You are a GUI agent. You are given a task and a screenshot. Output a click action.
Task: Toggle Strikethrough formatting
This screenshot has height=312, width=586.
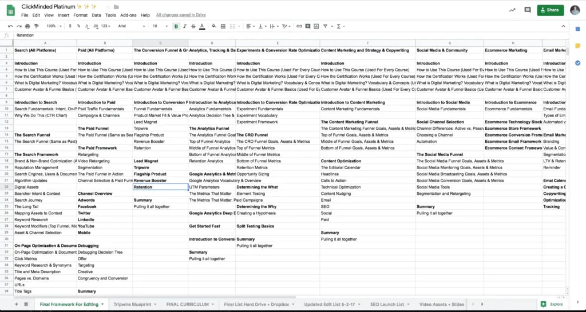(193, 26)
